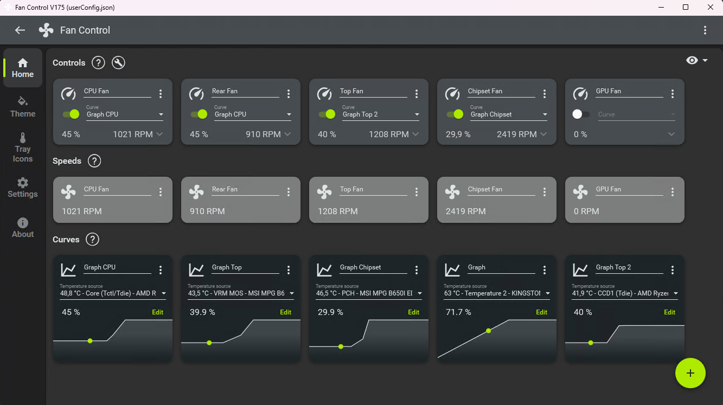Click the fan icon on the Chipset Fan speed card
The height and width of the screenshot is (405, 723).
(x=452, y=191)
